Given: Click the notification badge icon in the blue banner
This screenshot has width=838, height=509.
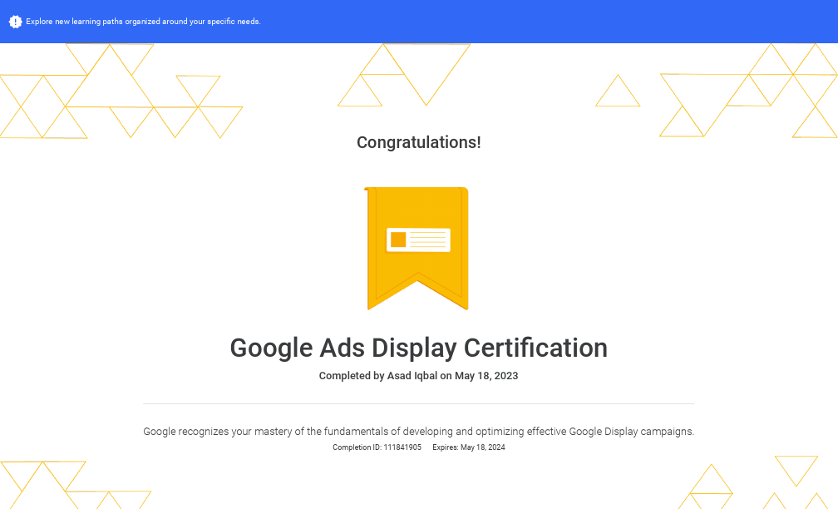Looking at the screenshot, I should click(16, 22).
